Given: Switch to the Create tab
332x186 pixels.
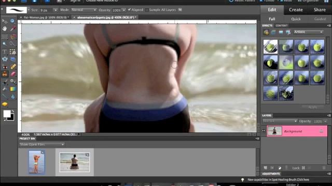Looking at the screenshot, I should pyautogui.click(x=296, y=10).
